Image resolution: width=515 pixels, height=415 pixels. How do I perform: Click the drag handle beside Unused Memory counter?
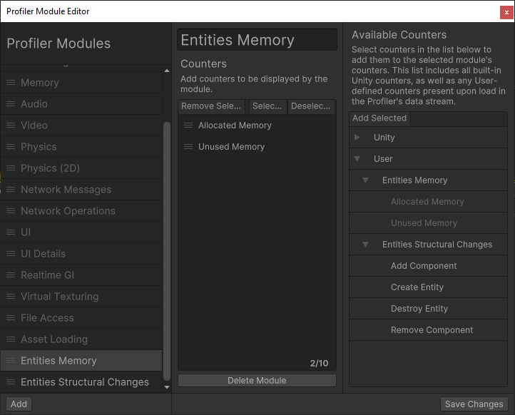(x=188, y=146)
